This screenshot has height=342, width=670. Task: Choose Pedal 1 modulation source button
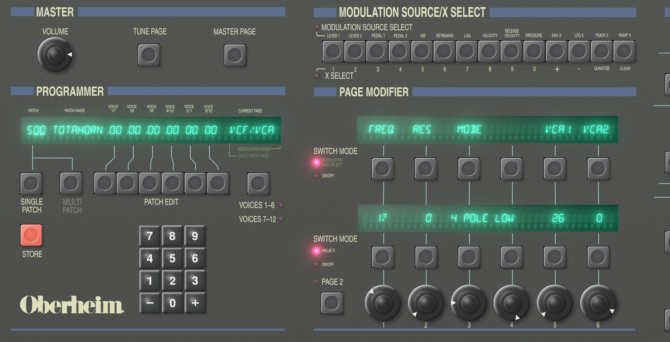[x=377, y=51]
